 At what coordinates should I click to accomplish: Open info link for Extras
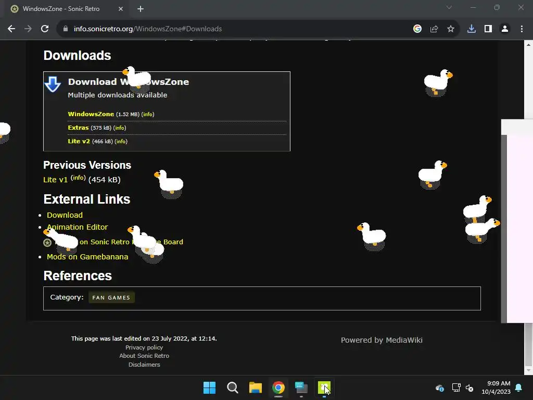tap(120, 128)
